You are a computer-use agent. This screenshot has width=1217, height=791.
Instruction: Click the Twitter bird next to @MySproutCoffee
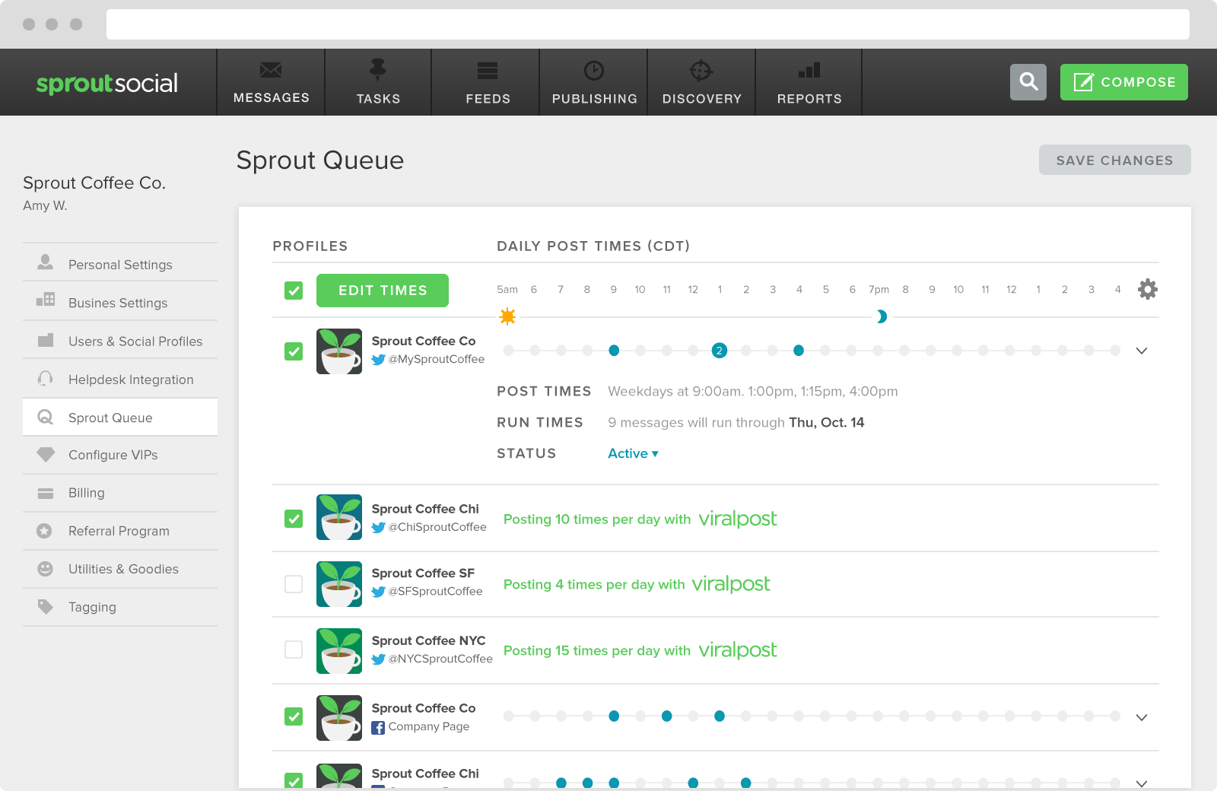(x=378, y=360)
